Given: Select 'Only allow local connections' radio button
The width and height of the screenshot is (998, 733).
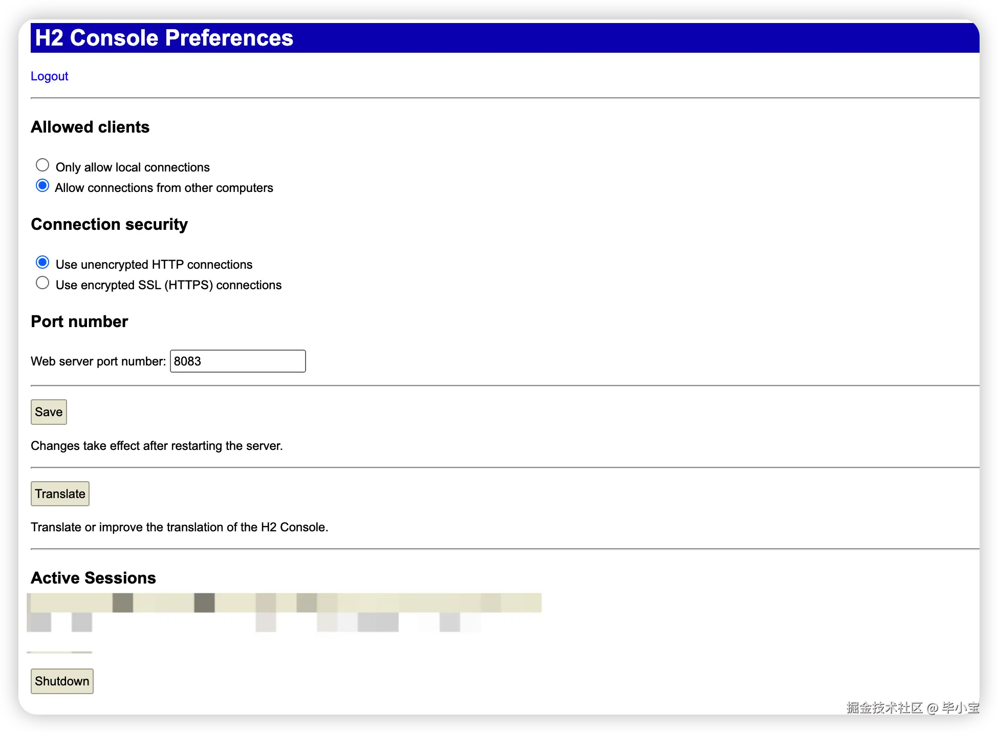Looking at the screenshot, I should tap(42, 165).
